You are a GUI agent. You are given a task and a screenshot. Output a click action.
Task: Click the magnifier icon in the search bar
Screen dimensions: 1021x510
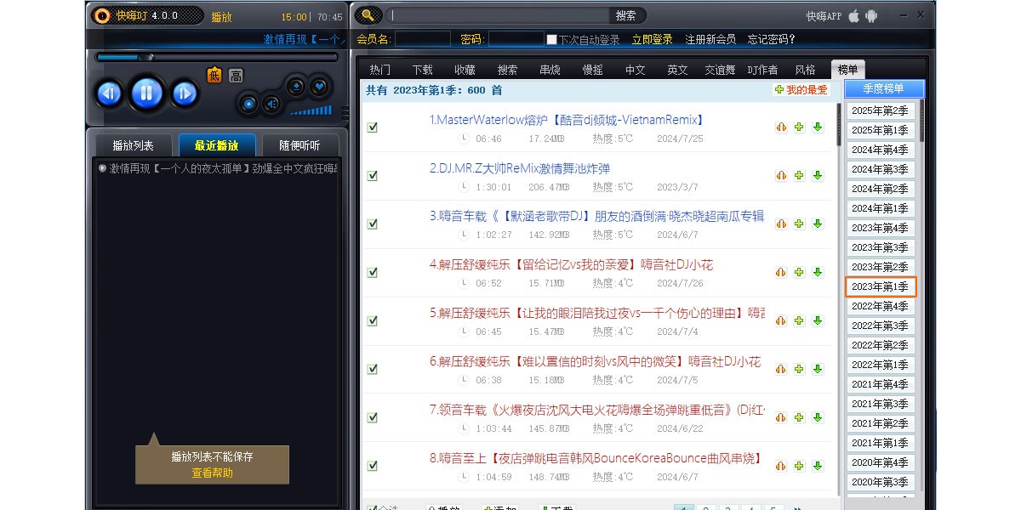coord(368,14)
